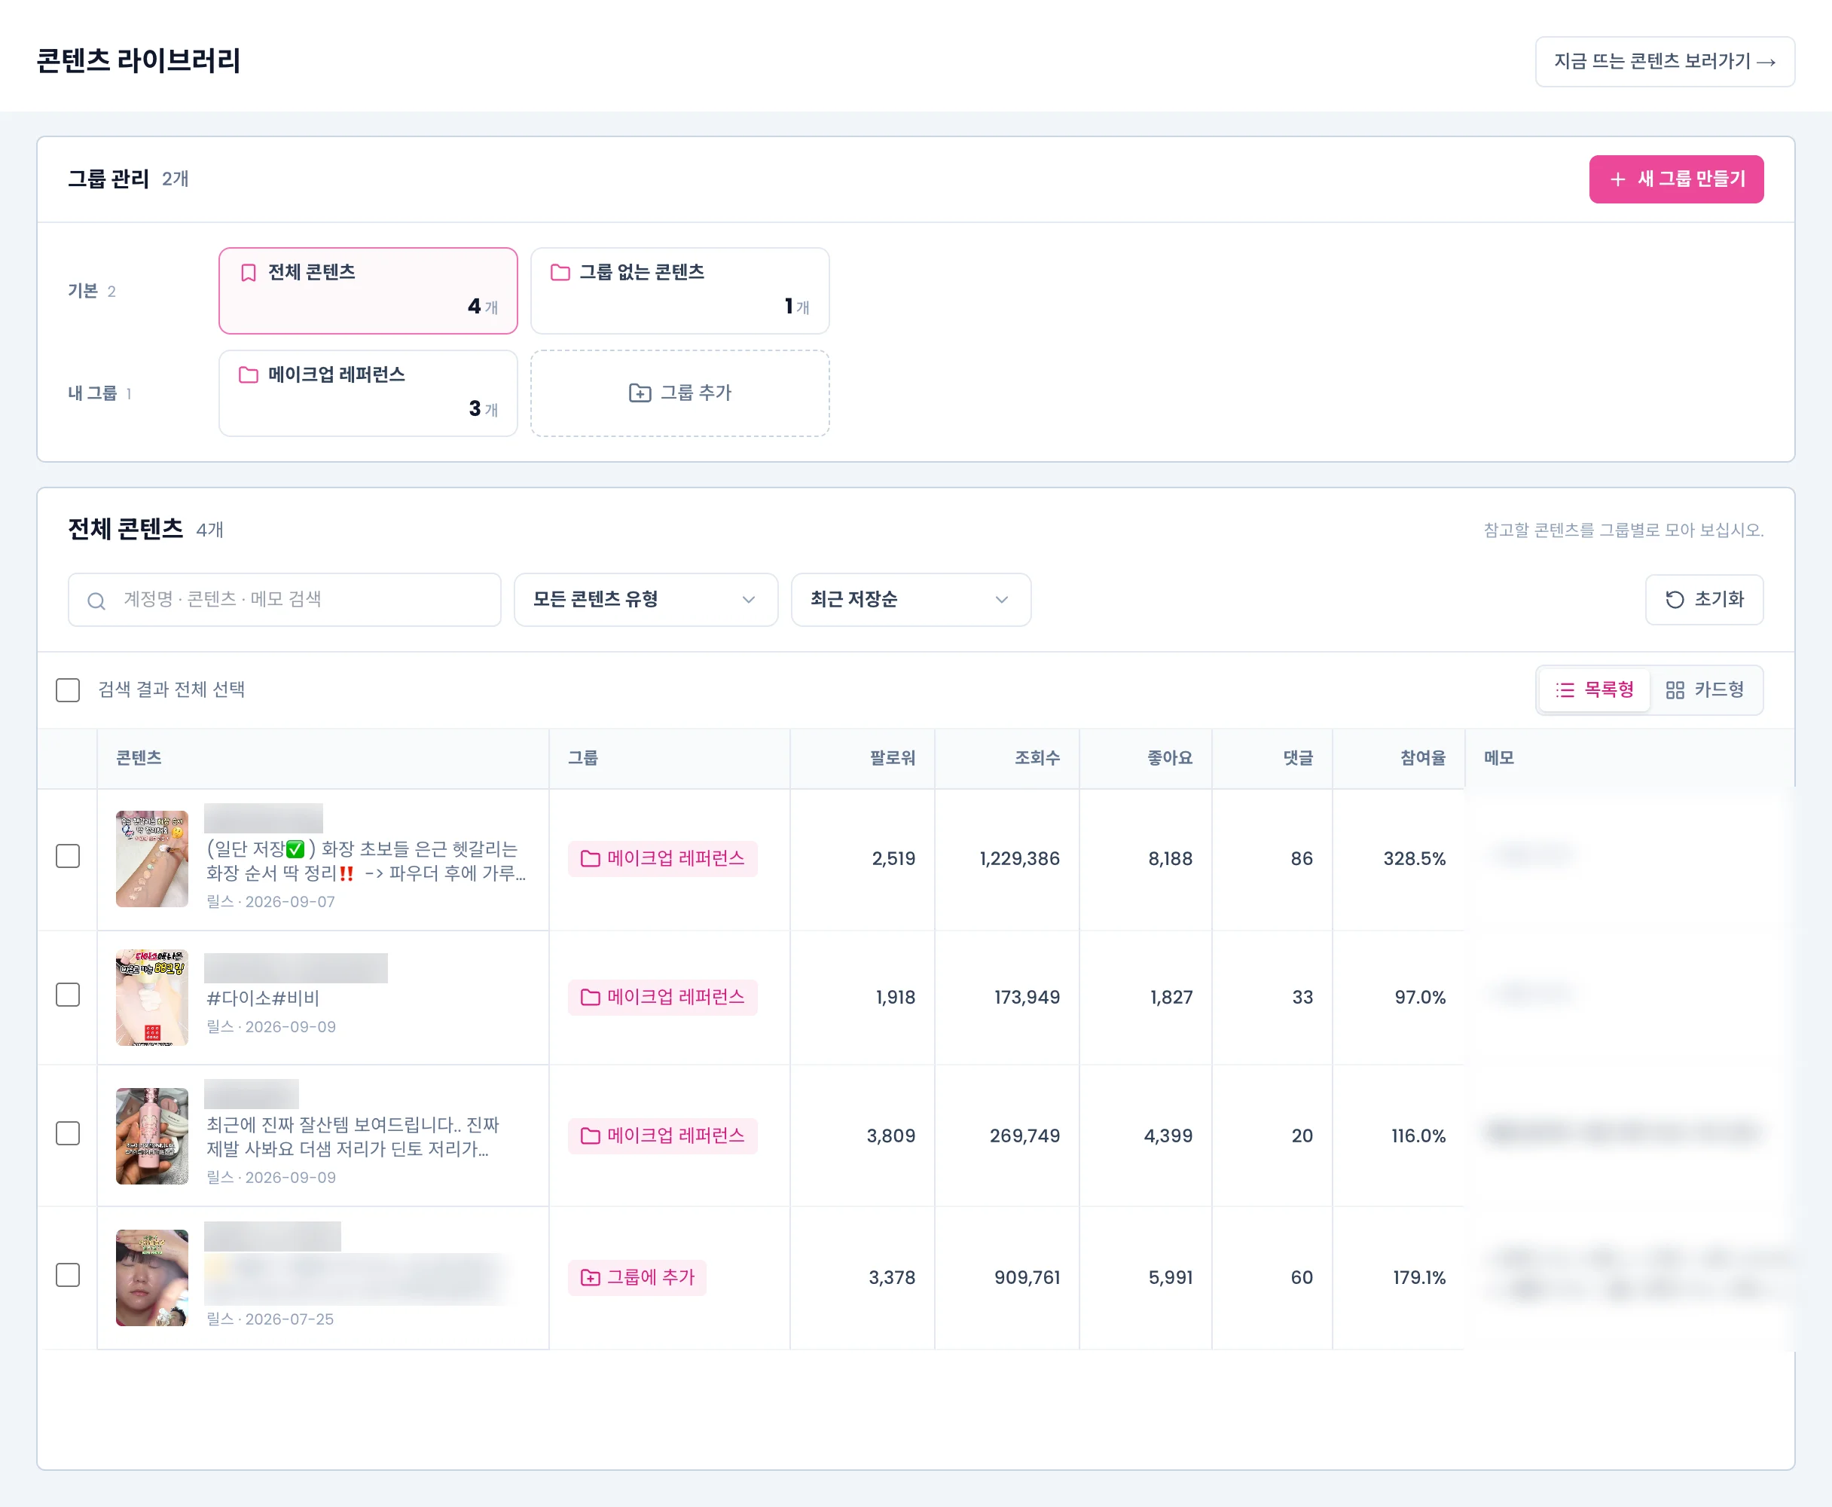
Task: Select the checkbox of the 2026-07-25 reel row
Action: (x=68, y=1275)
